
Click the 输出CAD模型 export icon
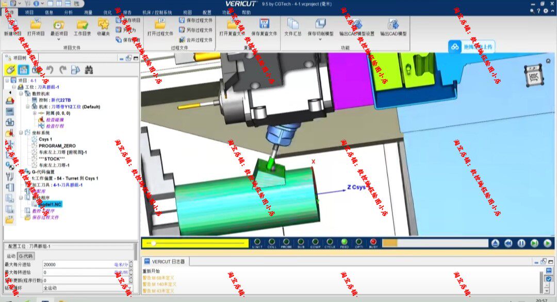point(393,25)
